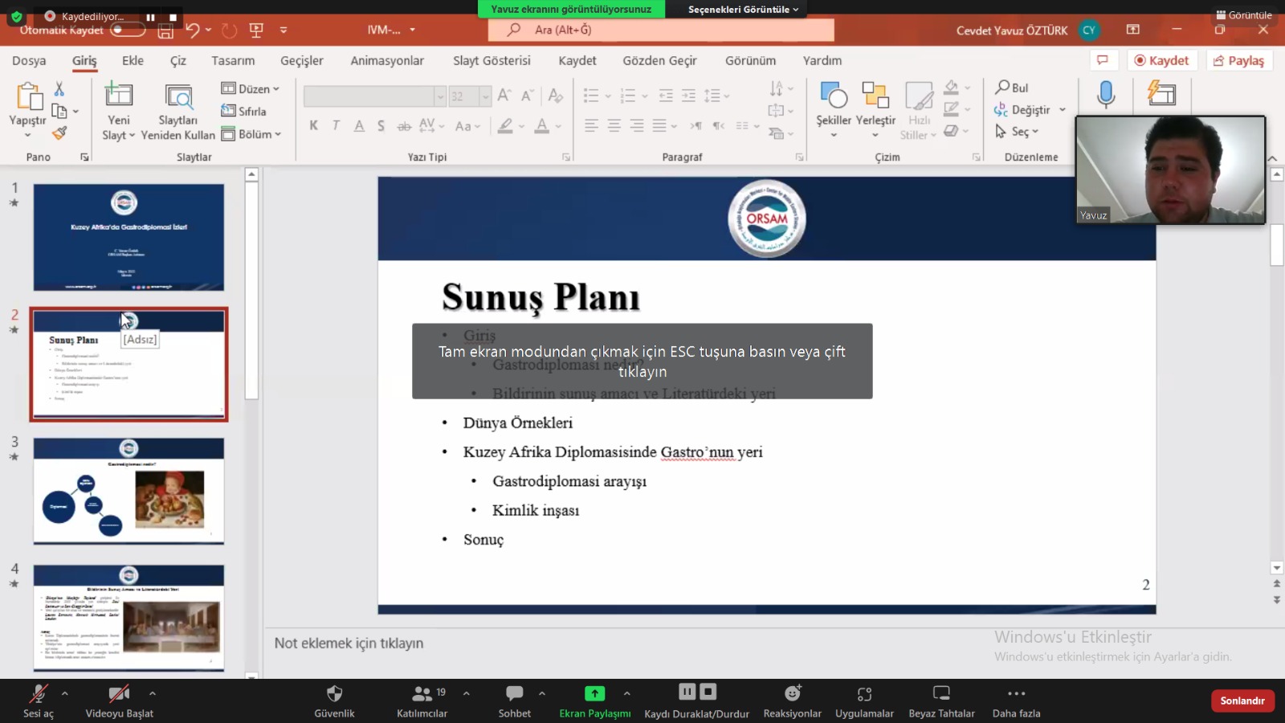Toggle Underline (A) formatting

pos(359,125)
